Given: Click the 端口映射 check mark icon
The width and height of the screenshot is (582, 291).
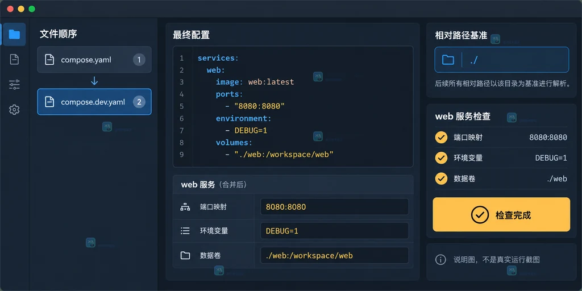Looking at the screenshot, I should tap(441, 138).
